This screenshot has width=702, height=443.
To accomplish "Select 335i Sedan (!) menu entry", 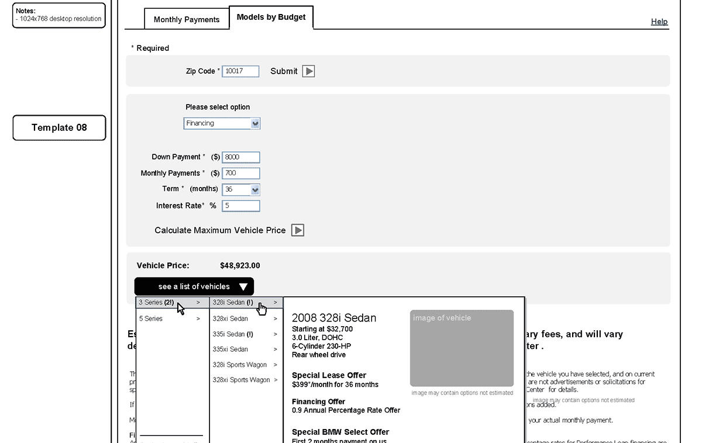I will pyautogui.click(x=233, y=334).
